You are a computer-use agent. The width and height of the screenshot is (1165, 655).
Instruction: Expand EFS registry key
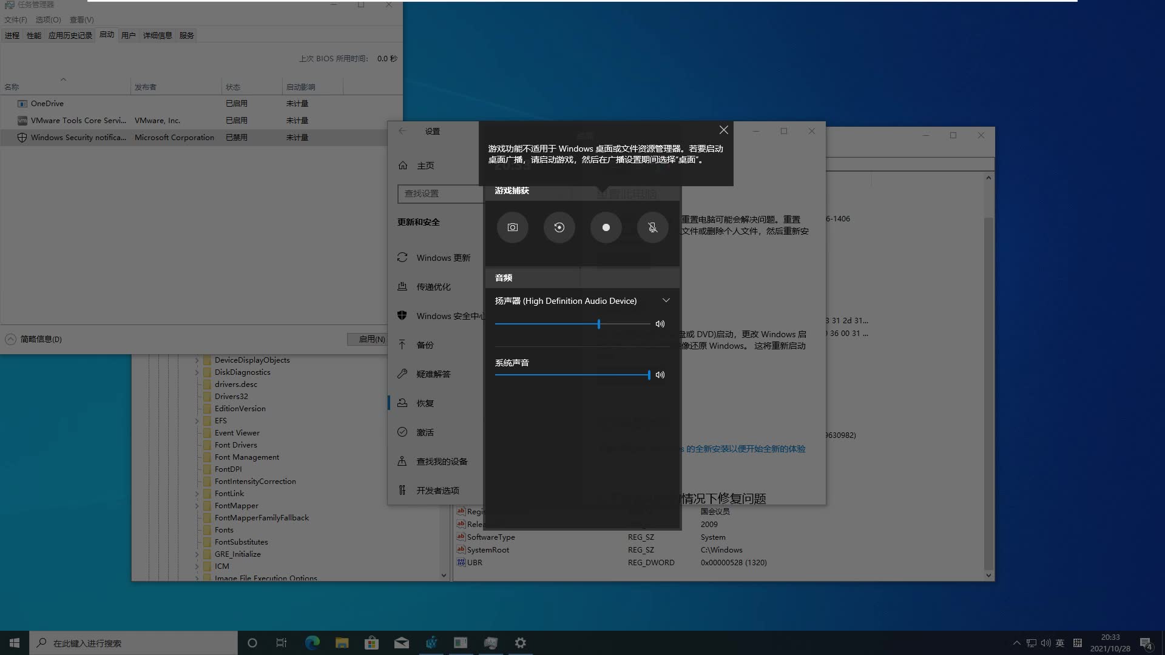click(x=197, y=421)
